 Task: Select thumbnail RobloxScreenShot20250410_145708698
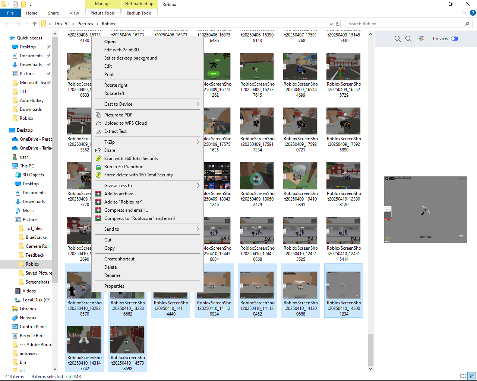[x=127, y=345]
